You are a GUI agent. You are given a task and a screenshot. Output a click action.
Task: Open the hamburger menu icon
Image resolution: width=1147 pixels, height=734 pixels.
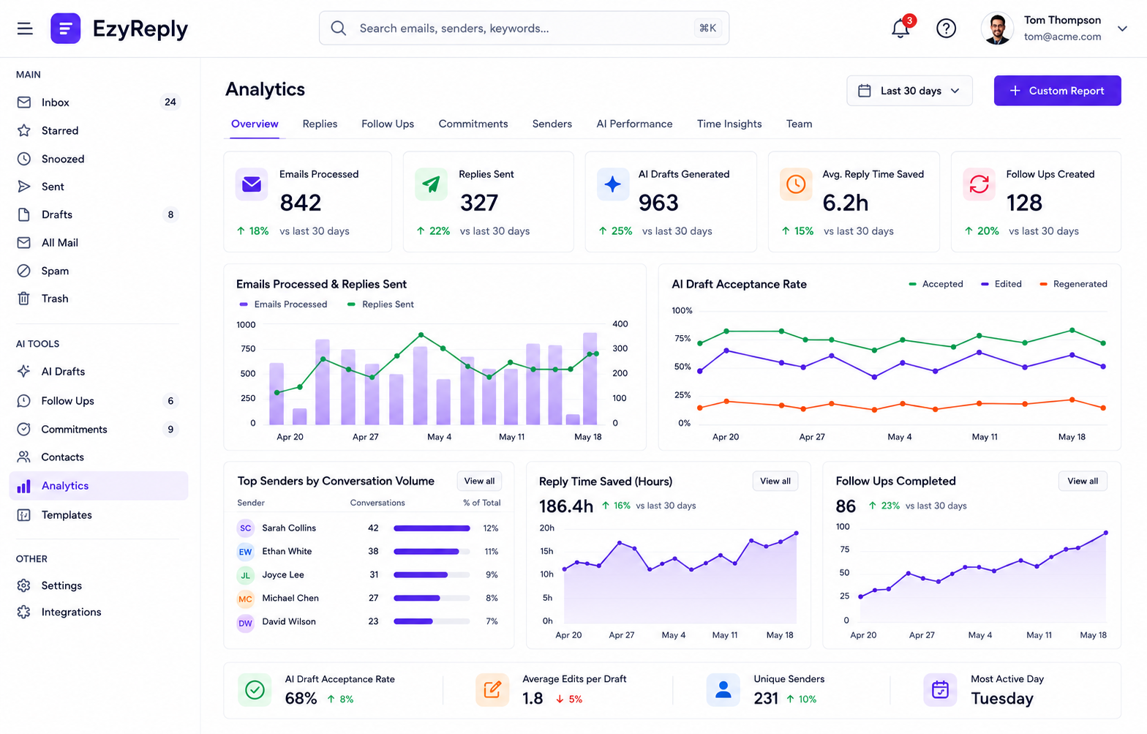[25, 29]
